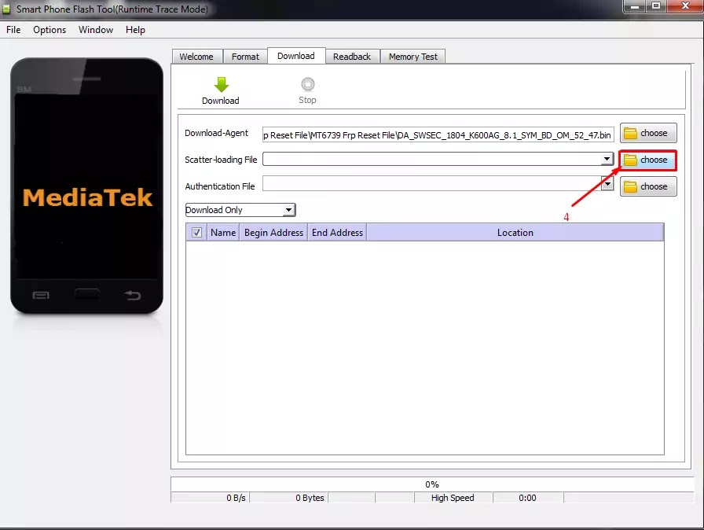The width and height of the screenshot is (704, 530).
Task: Switch to the Welcome tab
Action: (x=196, y=57)
